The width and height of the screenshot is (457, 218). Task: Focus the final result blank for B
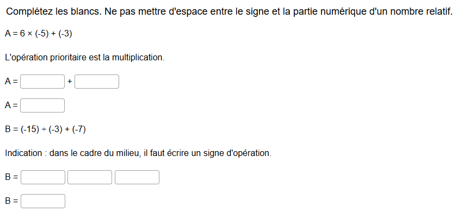(43, 201)
